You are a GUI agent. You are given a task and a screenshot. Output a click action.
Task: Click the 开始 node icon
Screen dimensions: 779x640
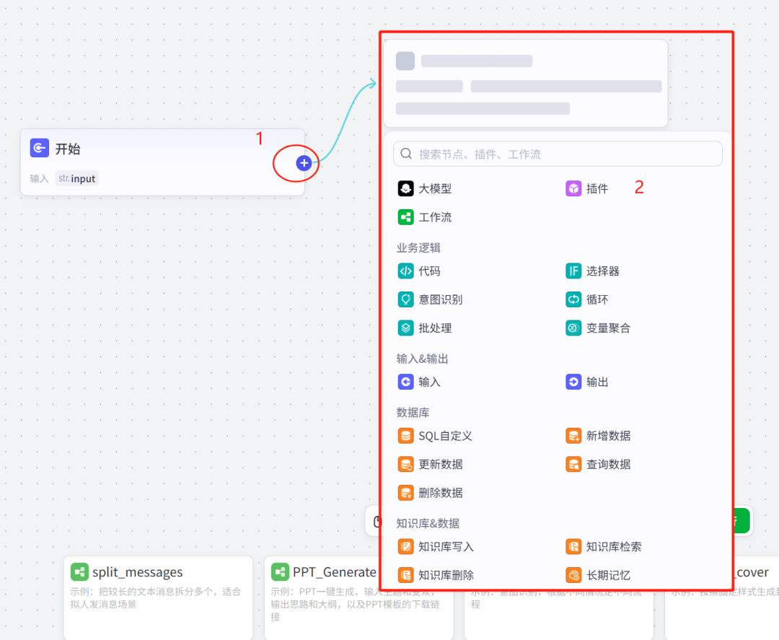point(39,148)
